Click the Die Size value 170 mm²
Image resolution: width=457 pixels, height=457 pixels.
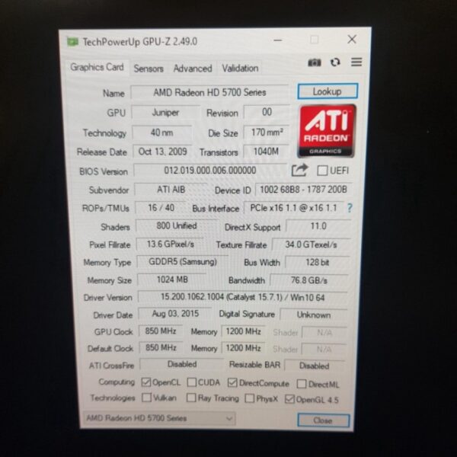coord(267,133)
